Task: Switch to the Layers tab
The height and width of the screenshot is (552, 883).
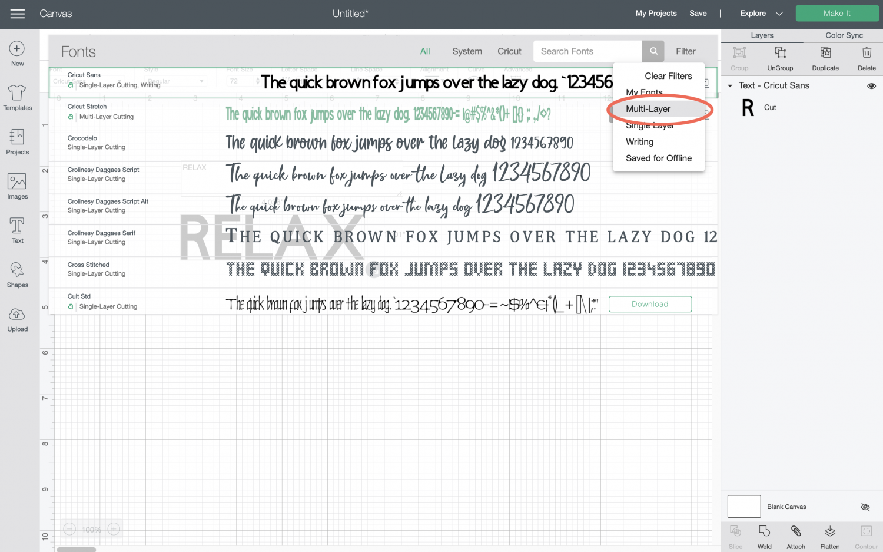Action: coord(762,35)
